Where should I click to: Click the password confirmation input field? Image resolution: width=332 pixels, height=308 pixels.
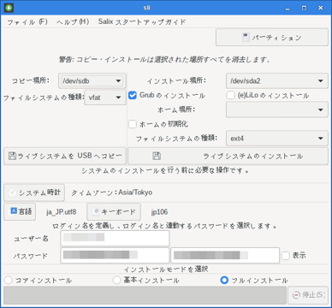tap(225, 255)
